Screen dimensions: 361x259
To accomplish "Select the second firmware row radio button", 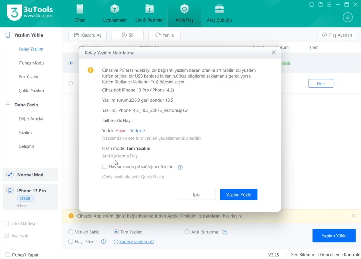I will [x=71, y=83].
